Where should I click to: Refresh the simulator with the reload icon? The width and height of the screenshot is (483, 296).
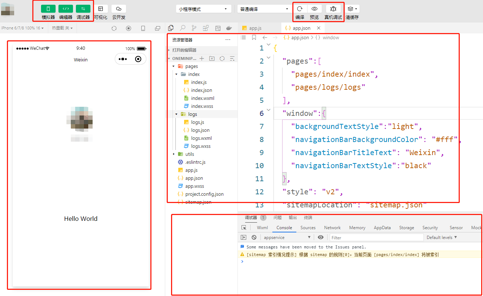pyautogui.click(x=114, y=28)
